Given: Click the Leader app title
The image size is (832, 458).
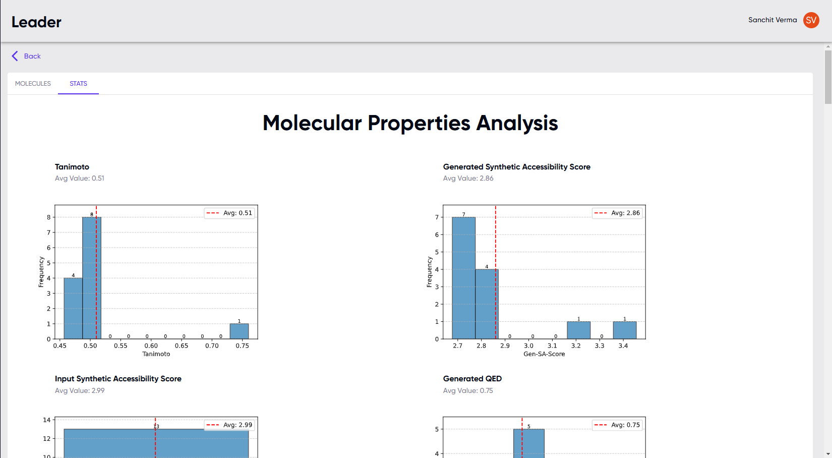Looking at the screenshot, I should pos(36,22).
